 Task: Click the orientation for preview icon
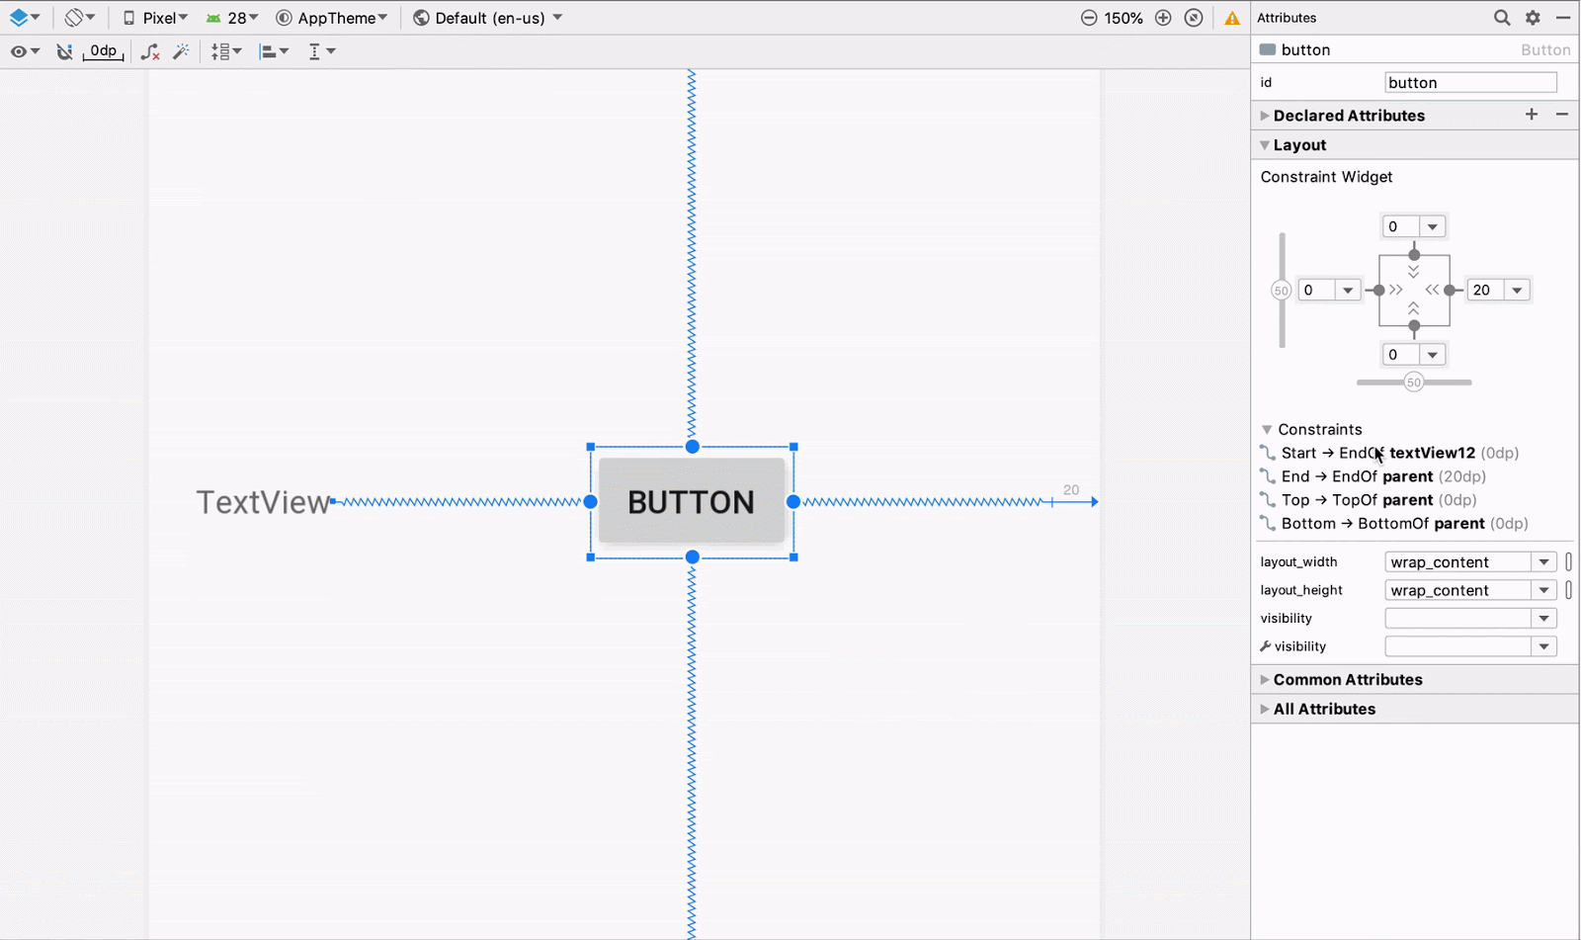coord(79,18)
